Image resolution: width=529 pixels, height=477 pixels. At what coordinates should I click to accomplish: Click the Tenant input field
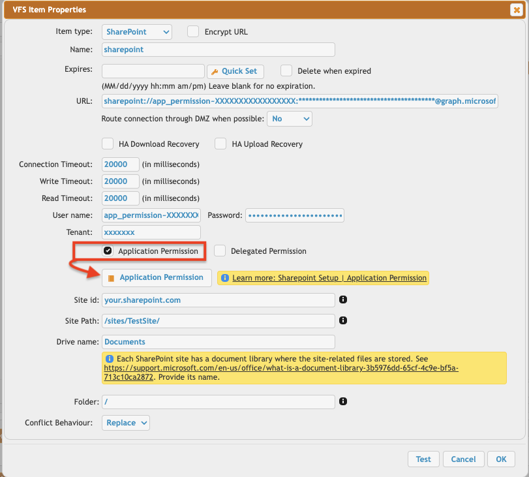151,232
